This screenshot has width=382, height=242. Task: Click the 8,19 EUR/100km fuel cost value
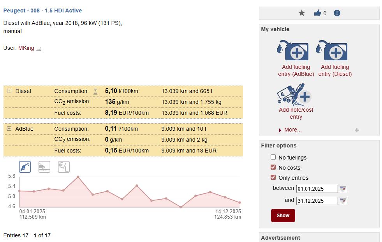tap(127, 113)
